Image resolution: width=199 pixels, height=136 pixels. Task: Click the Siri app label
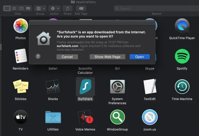coord(117,69)
